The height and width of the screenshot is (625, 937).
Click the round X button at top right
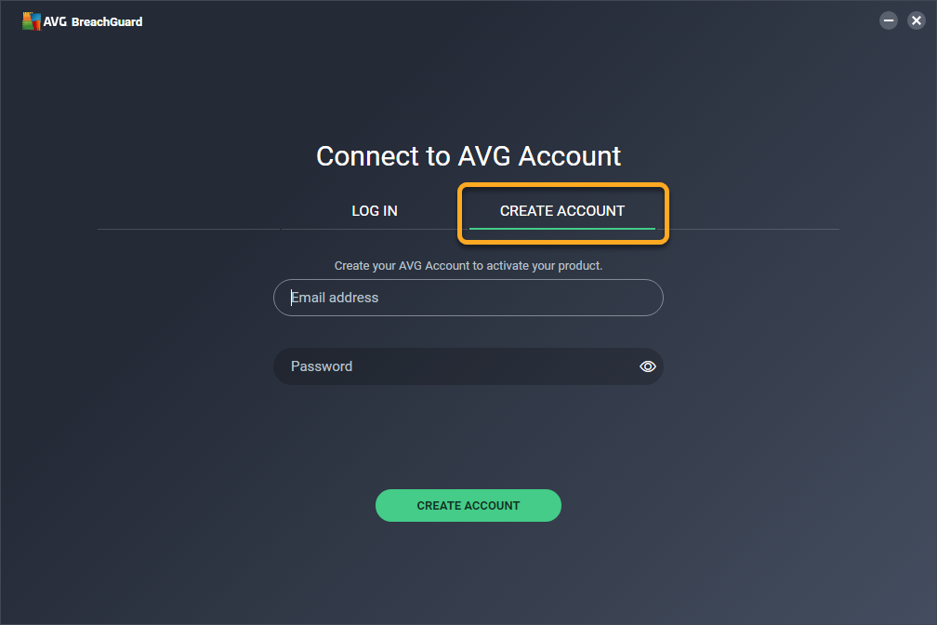coord(917,20)
